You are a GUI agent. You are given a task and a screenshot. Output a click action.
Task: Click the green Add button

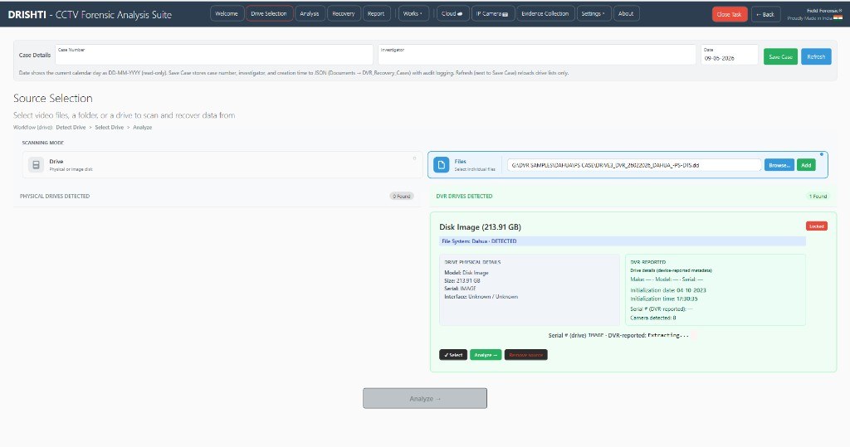click(x=806, y=165)
